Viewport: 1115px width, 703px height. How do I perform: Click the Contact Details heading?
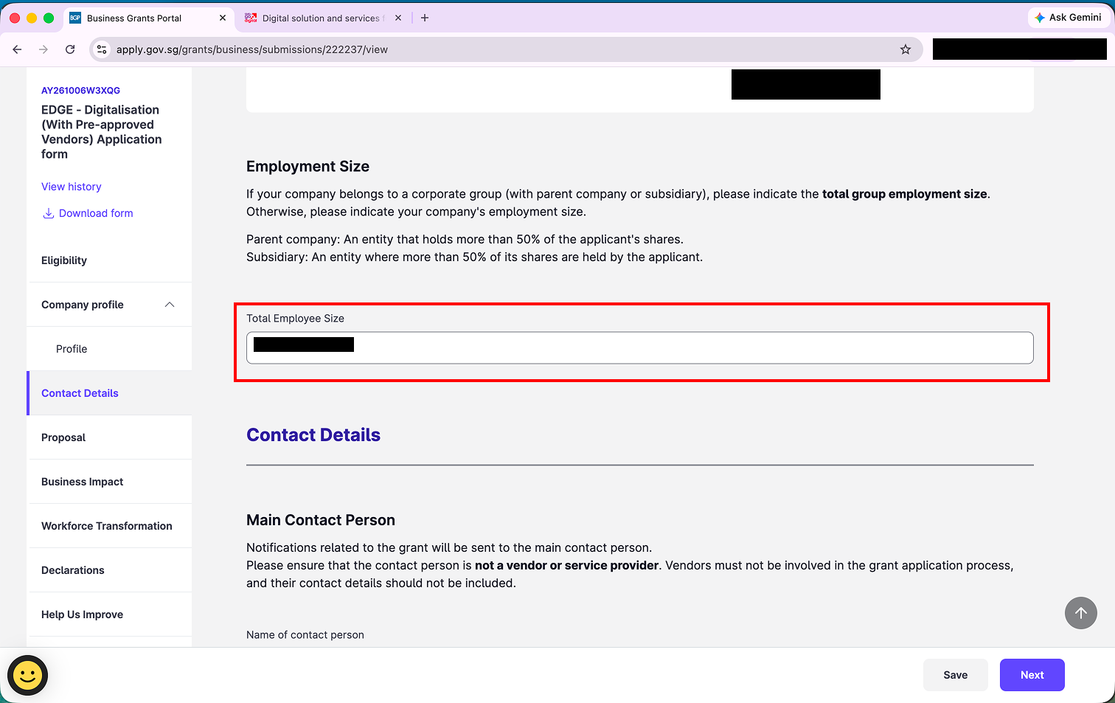click(x=313, y=435)
